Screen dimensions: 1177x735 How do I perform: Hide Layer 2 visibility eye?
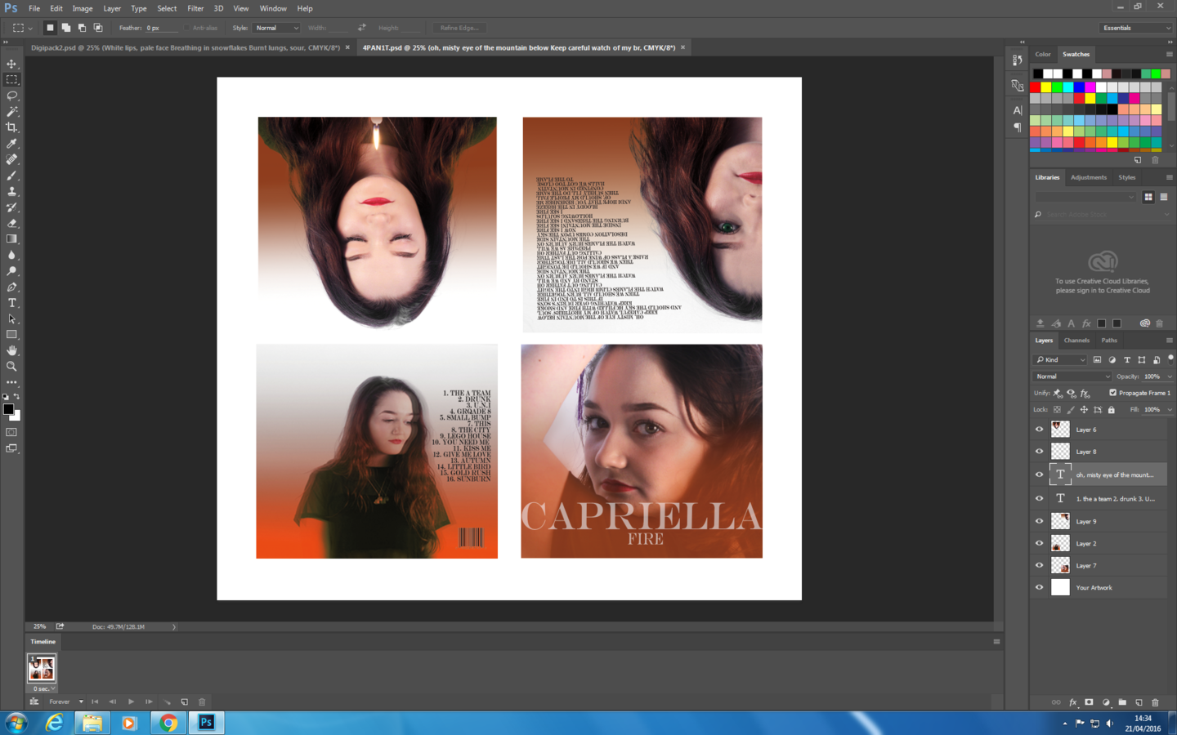[1039, 542]
